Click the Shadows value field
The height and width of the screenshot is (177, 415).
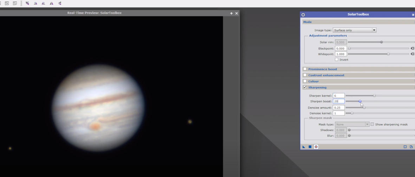pos(341,130)
